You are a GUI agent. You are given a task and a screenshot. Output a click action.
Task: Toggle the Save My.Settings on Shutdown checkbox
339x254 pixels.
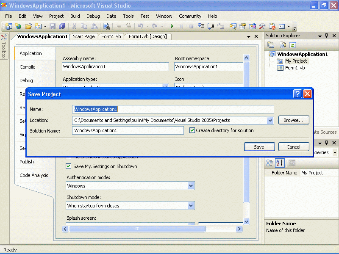(x=68, y=166)
